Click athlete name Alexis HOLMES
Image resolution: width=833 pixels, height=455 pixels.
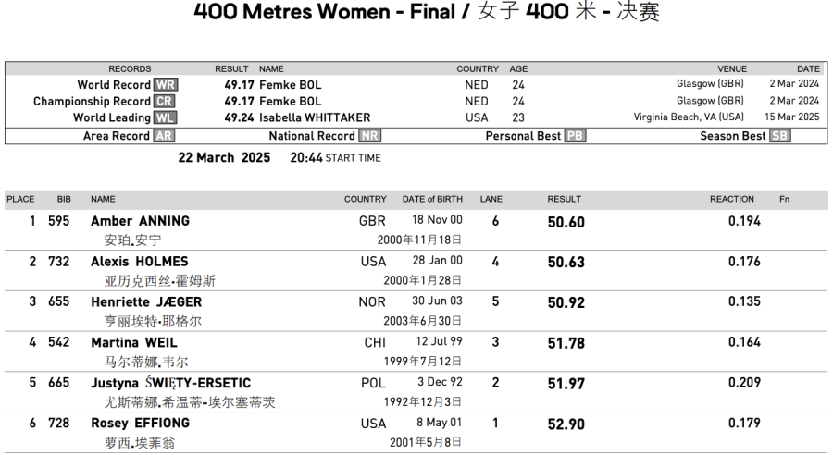click(x=139, y=262)
